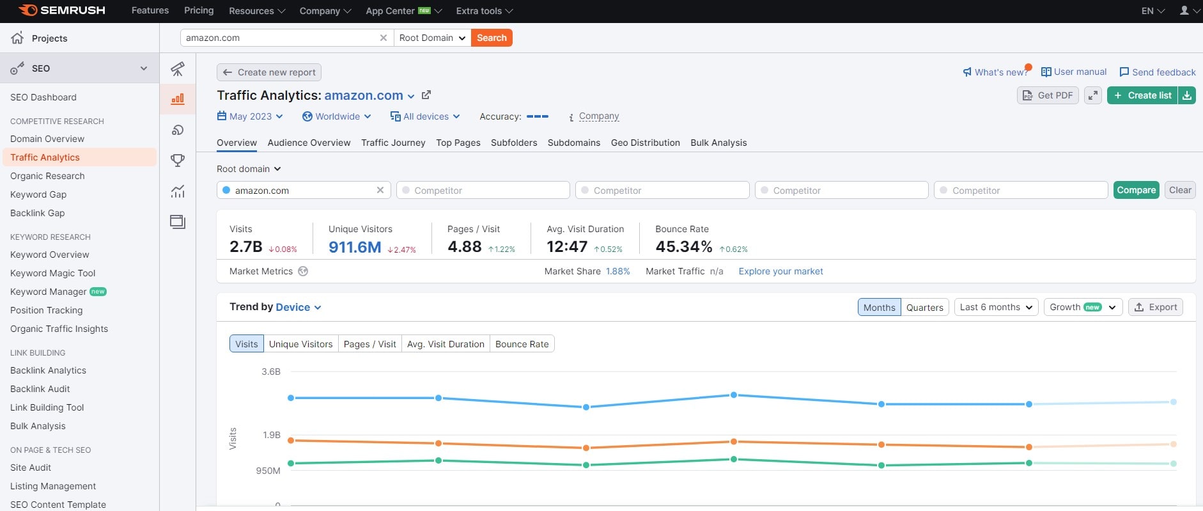Open the Bulk Analysis tab
This screenshot has width=1203, height=511.
[718, 143]
